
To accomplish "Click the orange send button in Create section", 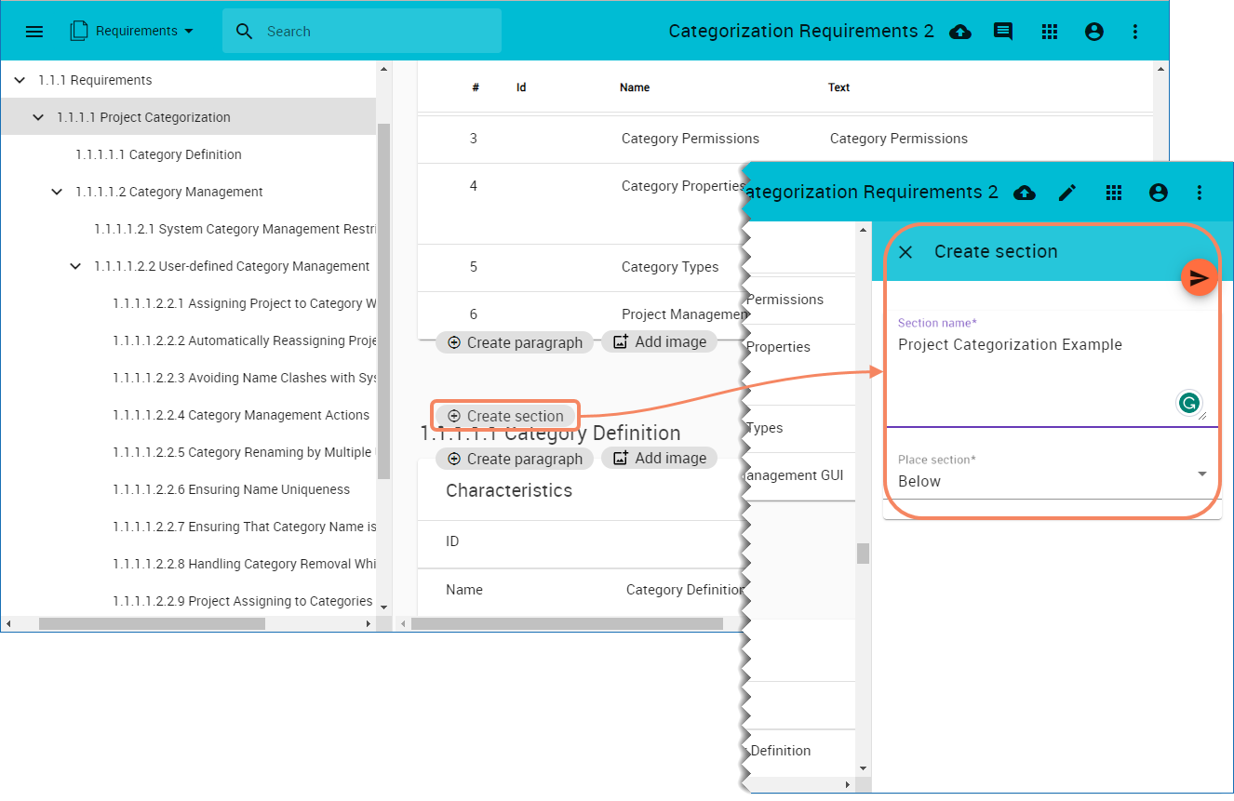I will pos(1200,277).
